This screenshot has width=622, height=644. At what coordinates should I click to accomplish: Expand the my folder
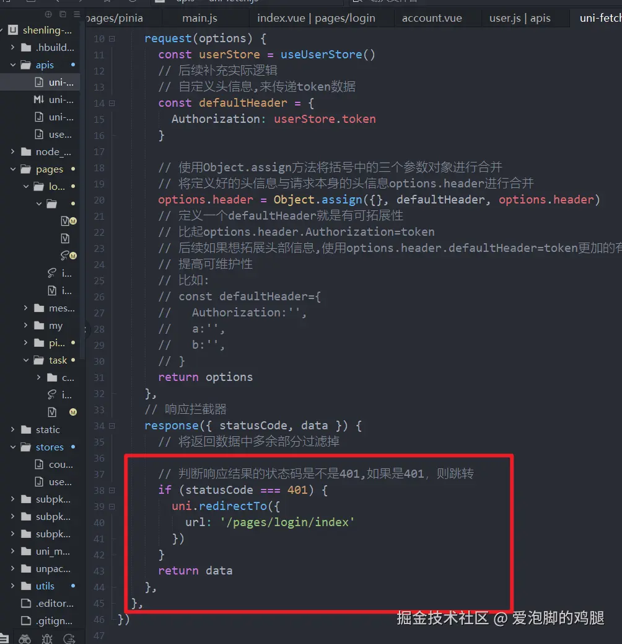coord(26,325)
